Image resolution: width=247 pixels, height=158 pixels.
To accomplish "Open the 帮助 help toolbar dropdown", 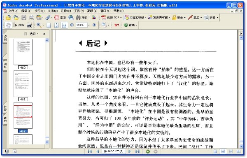I will click(x=130, y=25).
